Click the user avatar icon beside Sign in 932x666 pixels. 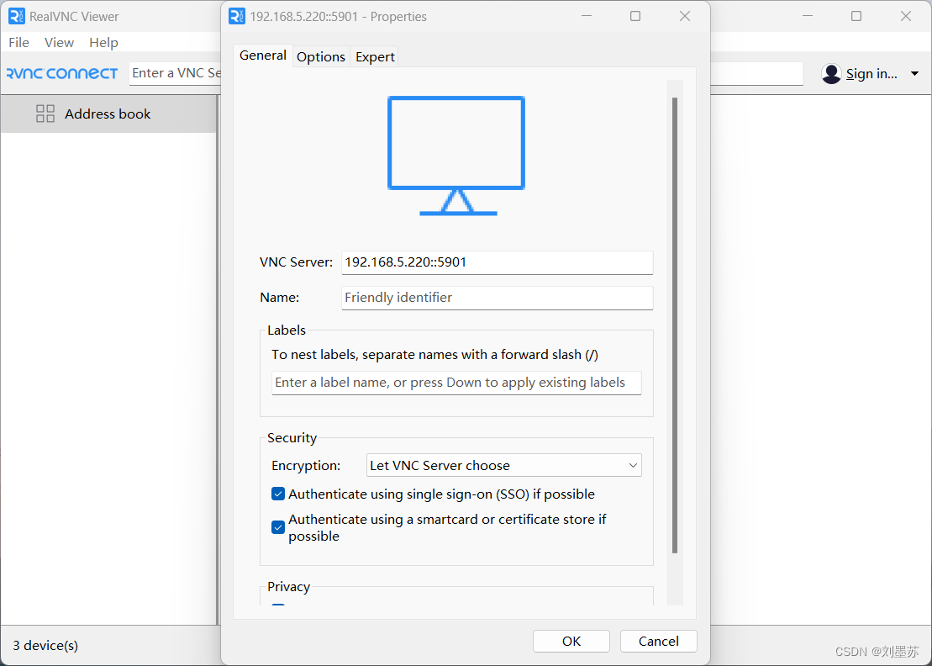point(831,74)
